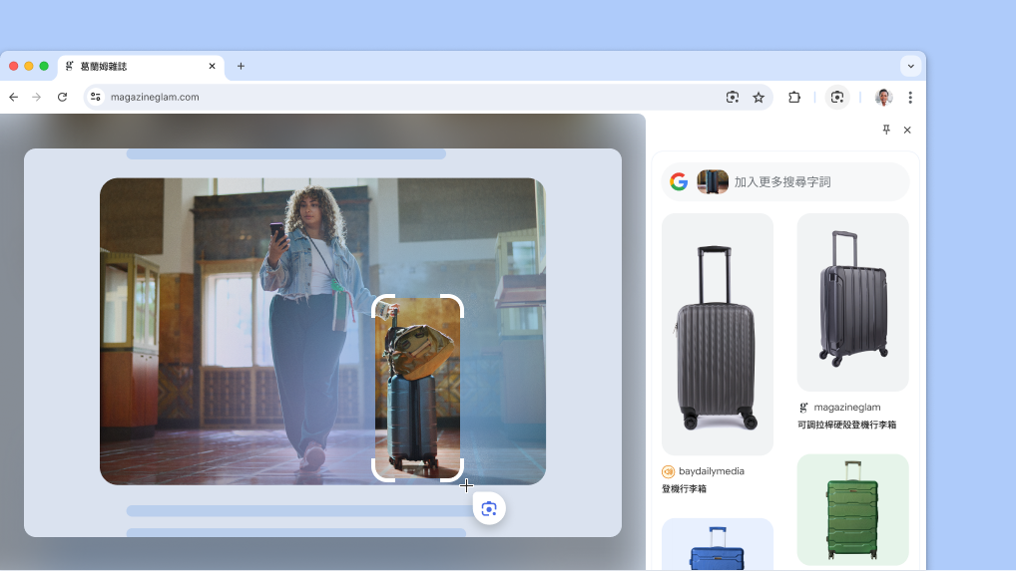Click Google Lens icon inside address bar
Image resolution: width=1016 pixels, height=571 pixels.
[x=733, y=97]
